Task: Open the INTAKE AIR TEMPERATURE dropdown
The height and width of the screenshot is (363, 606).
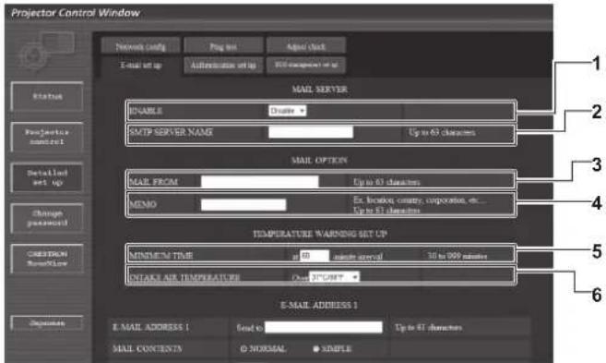Action: [334, 277]
